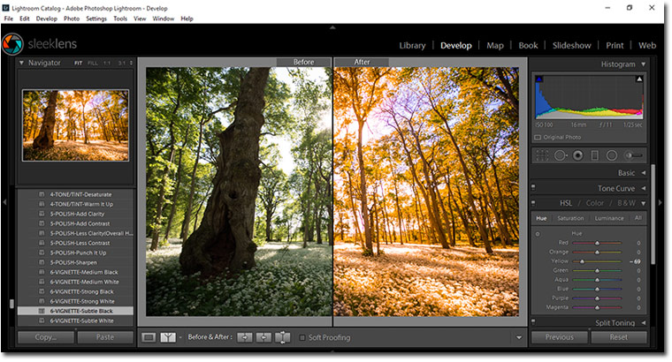
Task: Open Navigator zoom ratio dropdown arrows
Action: click(131, 63)
